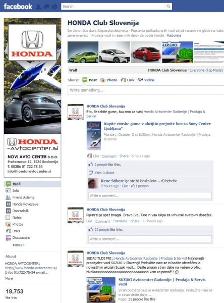Select the Video share option
This screenshot has width=224, height=303.
[146, 80]
